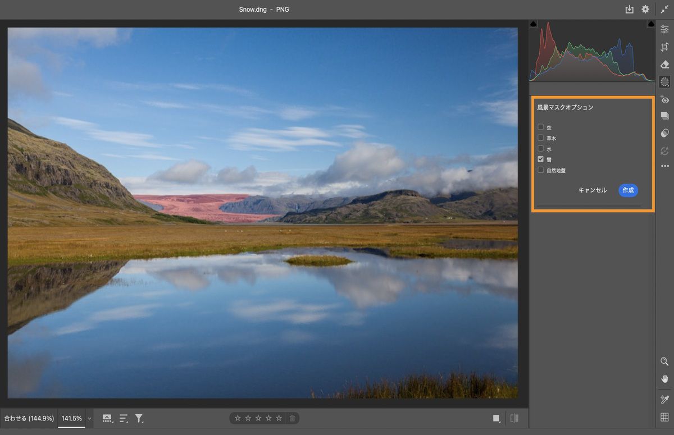Enable the 空 (sky) mask checkbox
This screenshot has height=435, width=674.
pos(541,127)
